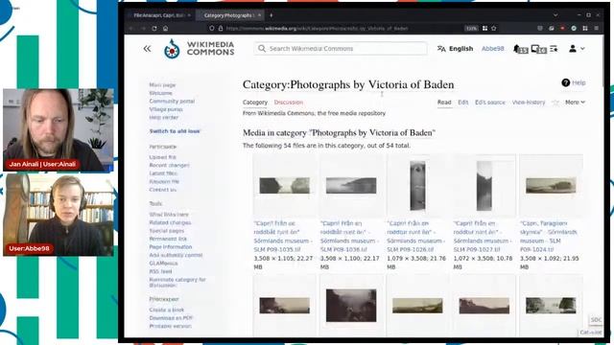Expand the More dropdown menu
This screenshot has height=345, width=614.
click(575, 103)
